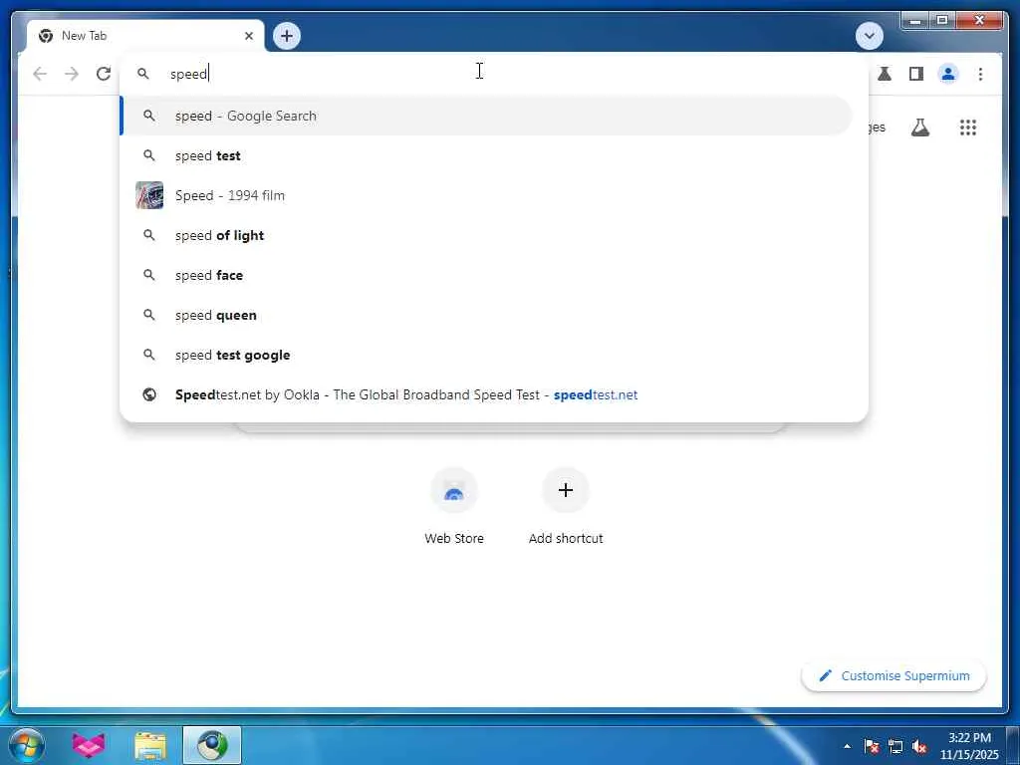Screen dimensions: 1020x765
Task: Select the New Tab tab
Action: 145,36
